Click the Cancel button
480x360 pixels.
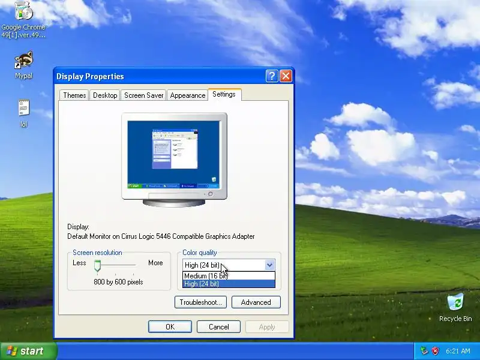218,326
